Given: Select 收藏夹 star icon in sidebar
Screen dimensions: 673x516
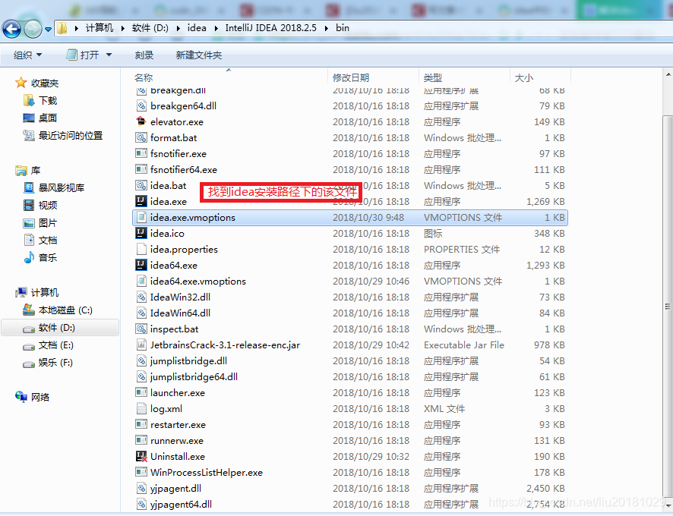Looking at the screenshot, I should (21, 83).
